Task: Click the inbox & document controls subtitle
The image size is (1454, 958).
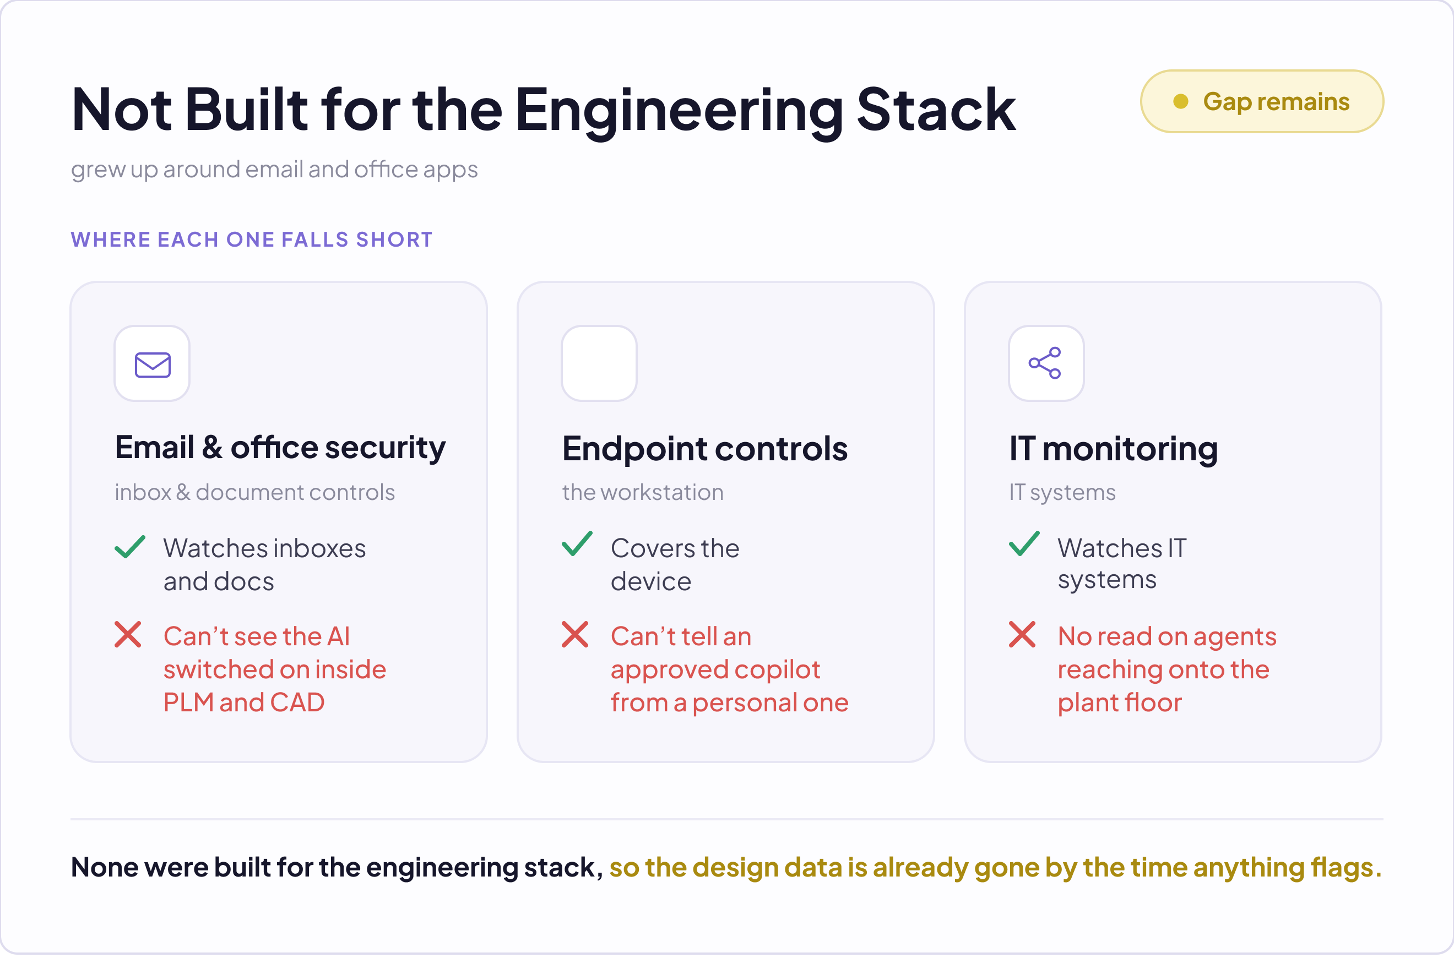Action: (x=255, y=492)
